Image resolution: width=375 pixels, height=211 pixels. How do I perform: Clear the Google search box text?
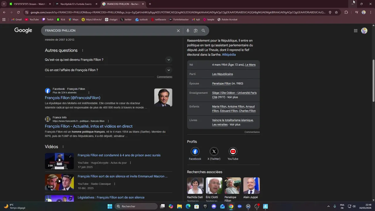(x=178, y=30)
